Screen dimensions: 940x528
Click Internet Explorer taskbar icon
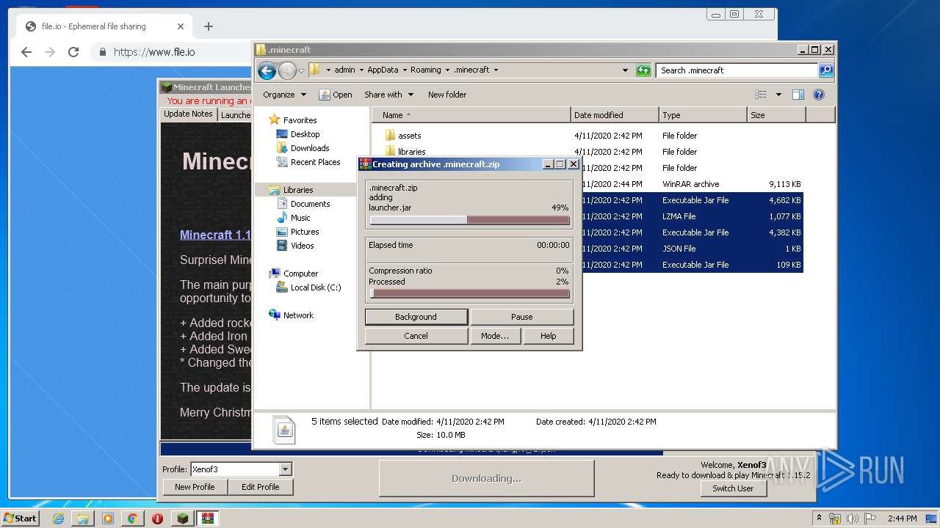(58, 518)
